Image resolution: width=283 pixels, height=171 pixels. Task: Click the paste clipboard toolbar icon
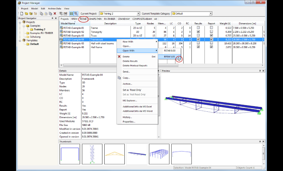pyautogui.click(x=46, y=13)
